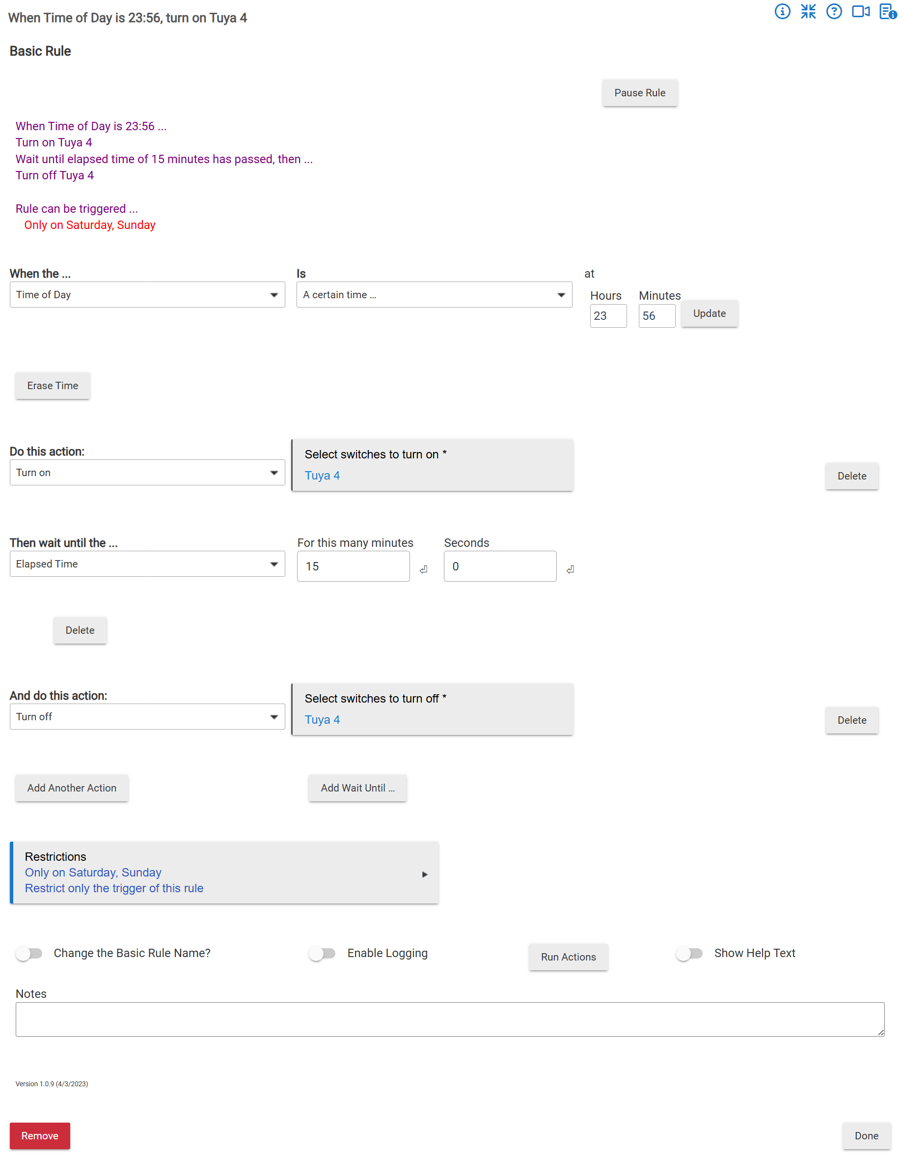Click the red Remove button
Viewport: 902px width, 1159px height.
[x=40, y=1135]
